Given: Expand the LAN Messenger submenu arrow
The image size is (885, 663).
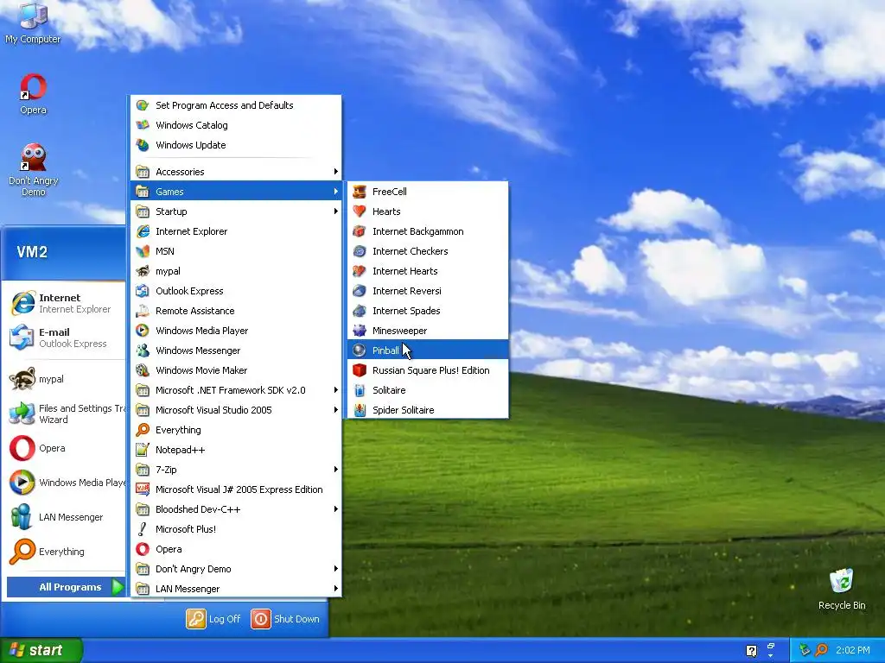Looking at the screenshot, I should coord(336,589).
